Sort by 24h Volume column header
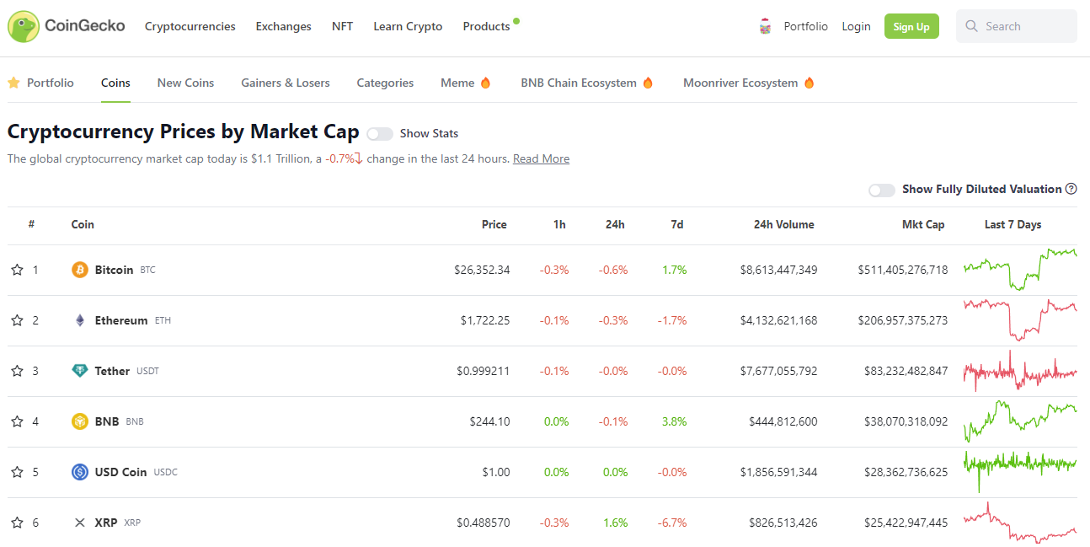This screenshot has width=1090, height=547. coord(784,224)
